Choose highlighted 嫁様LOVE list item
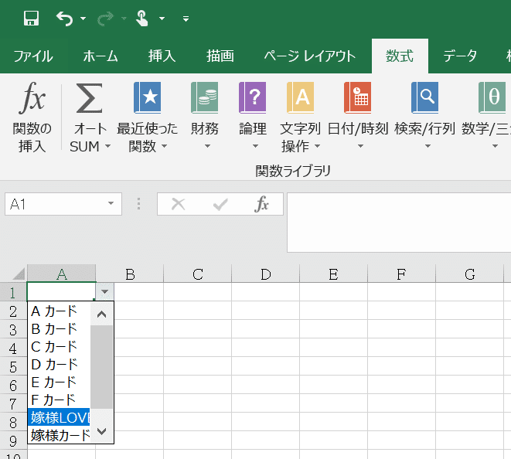This screenshot has width=511, height=459. click(x=59, y=417)
